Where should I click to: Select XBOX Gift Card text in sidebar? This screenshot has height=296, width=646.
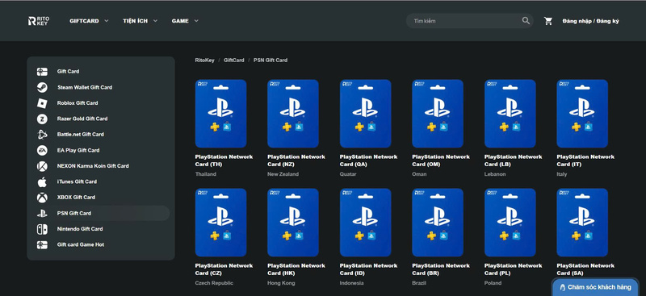pos(76,198)
